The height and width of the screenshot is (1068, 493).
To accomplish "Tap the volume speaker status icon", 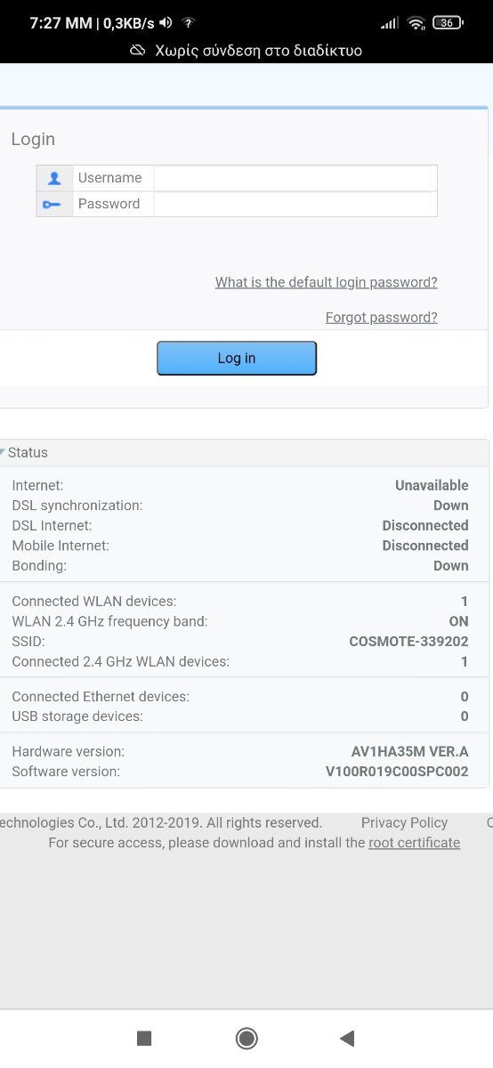I will [166, 23].
